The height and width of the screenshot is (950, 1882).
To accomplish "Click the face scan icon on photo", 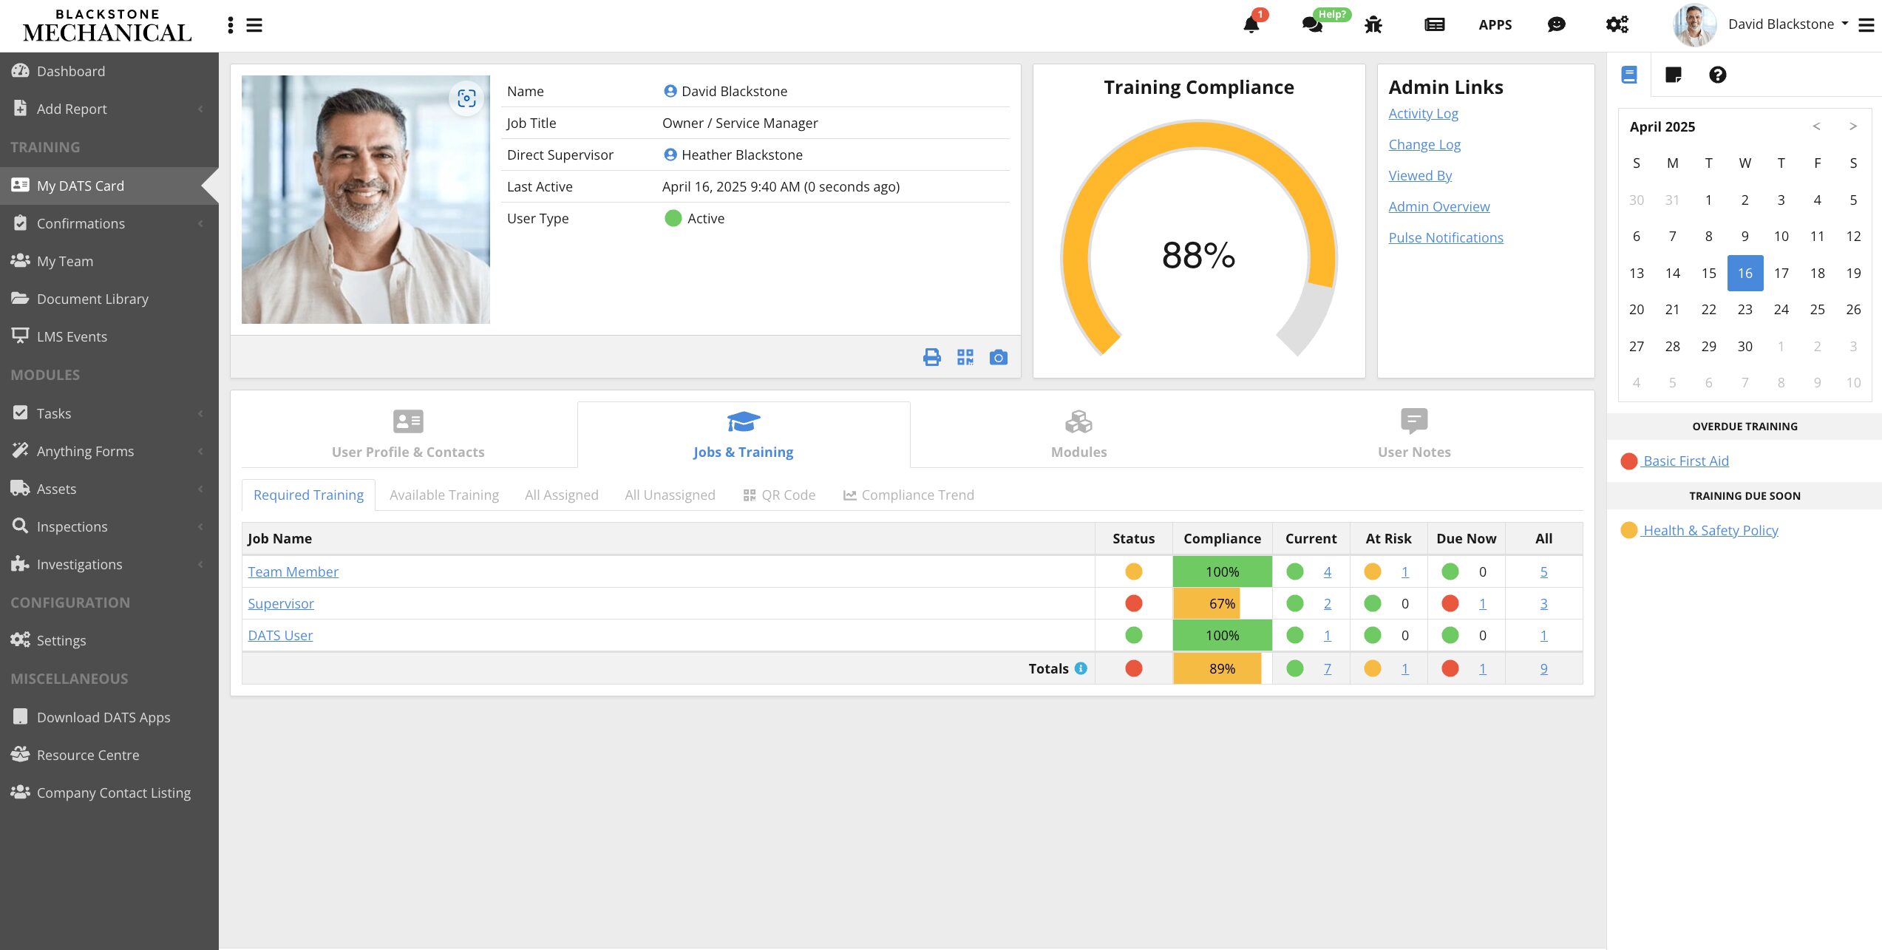I will pos(466,98).
